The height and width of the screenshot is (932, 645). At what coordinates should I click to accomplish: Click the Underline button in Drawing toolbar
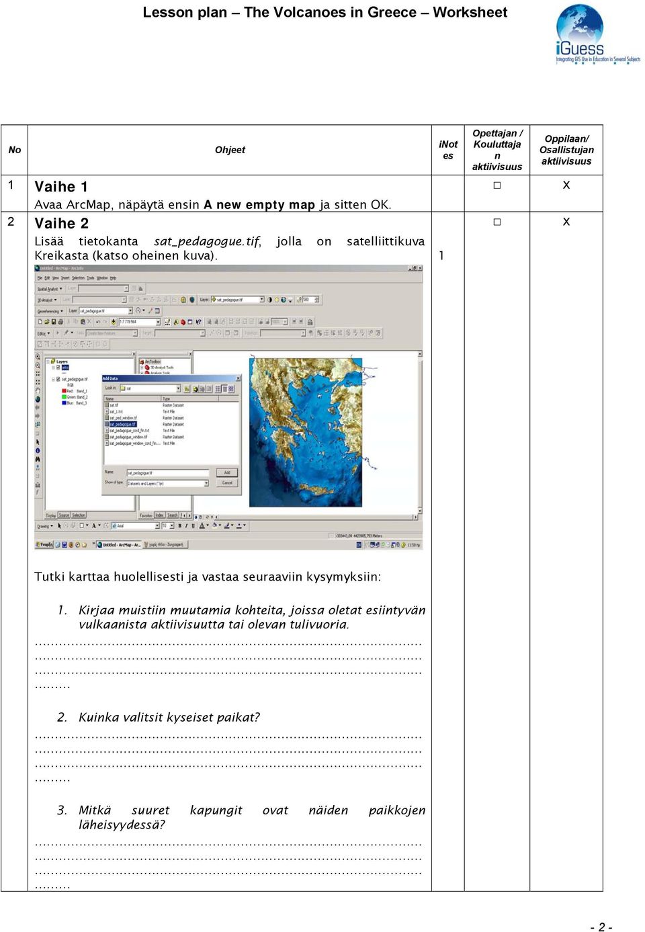tap(193, 525)
